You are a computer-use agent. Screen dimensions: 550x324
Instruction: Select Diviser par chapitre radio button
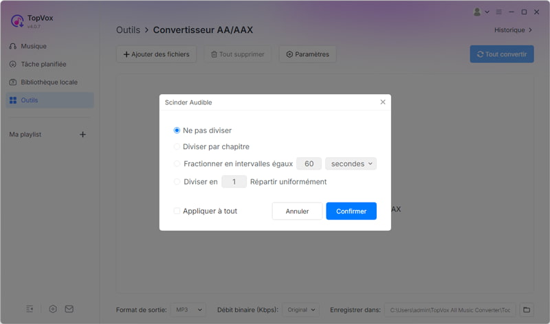coord(177,147)
